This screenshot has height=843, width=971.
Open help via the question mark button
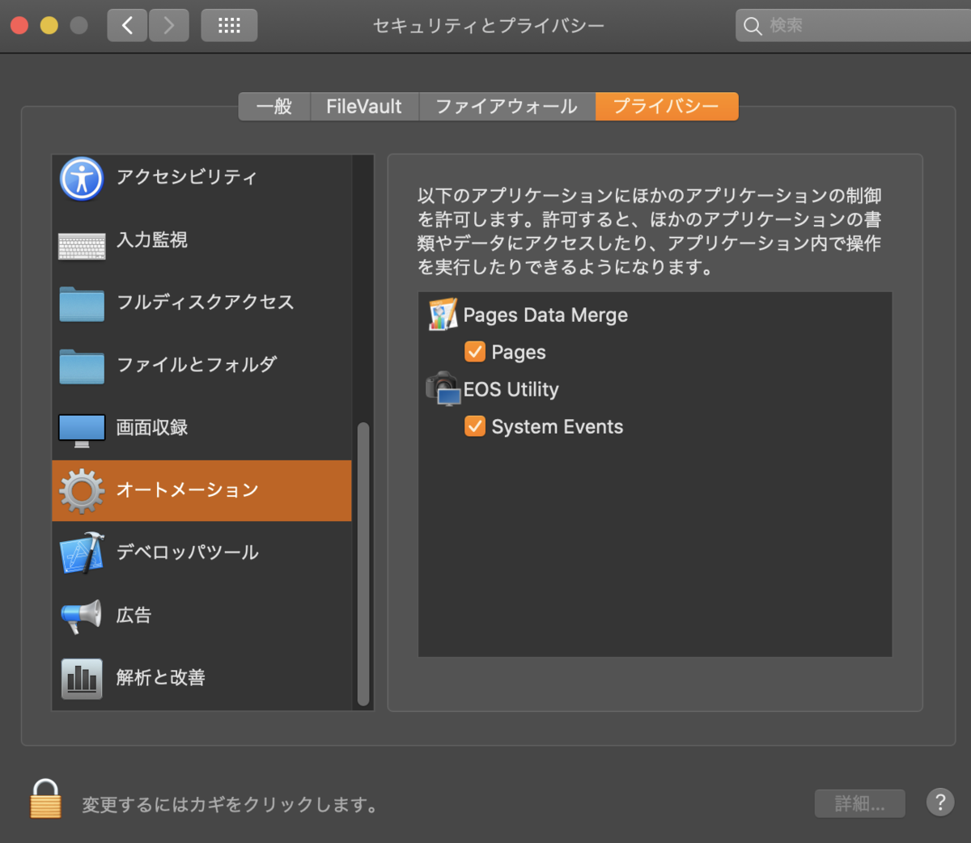[x=939, y=803]
